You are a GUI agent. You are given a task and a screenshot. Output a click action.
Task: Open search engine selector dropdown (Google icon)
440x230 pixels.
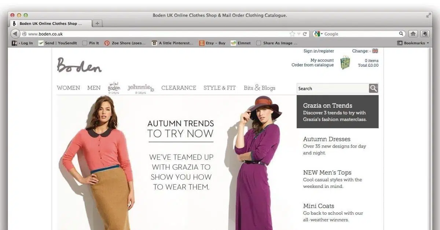coord(318,34)
